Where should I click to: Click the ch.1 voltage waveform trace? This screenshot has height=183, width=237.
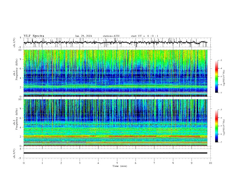[x=115, y=42]
